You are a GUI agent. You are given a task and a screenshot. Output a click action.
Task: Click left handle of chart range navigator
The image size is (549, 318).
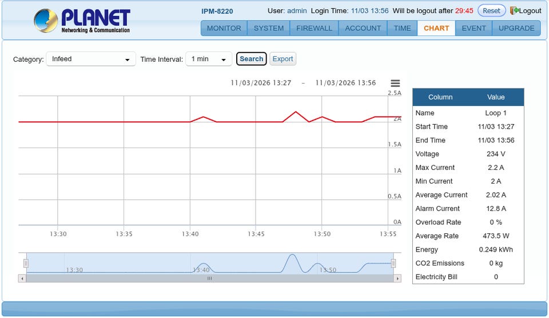(26, 263)
